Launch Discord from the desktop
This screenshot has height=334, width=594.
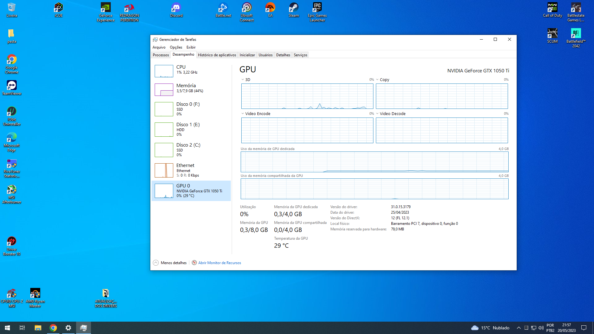pos(176,10)
